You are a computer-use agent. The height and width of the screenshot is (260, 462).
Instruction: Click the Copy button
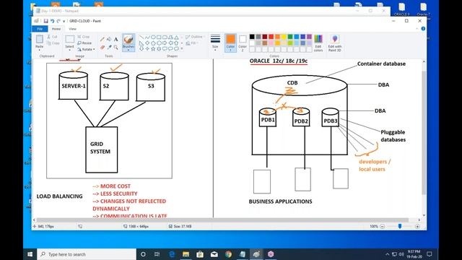(53, 43)
